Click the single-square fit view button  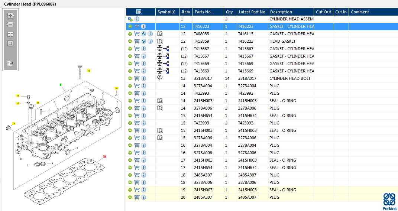click(x=10, y=43)
